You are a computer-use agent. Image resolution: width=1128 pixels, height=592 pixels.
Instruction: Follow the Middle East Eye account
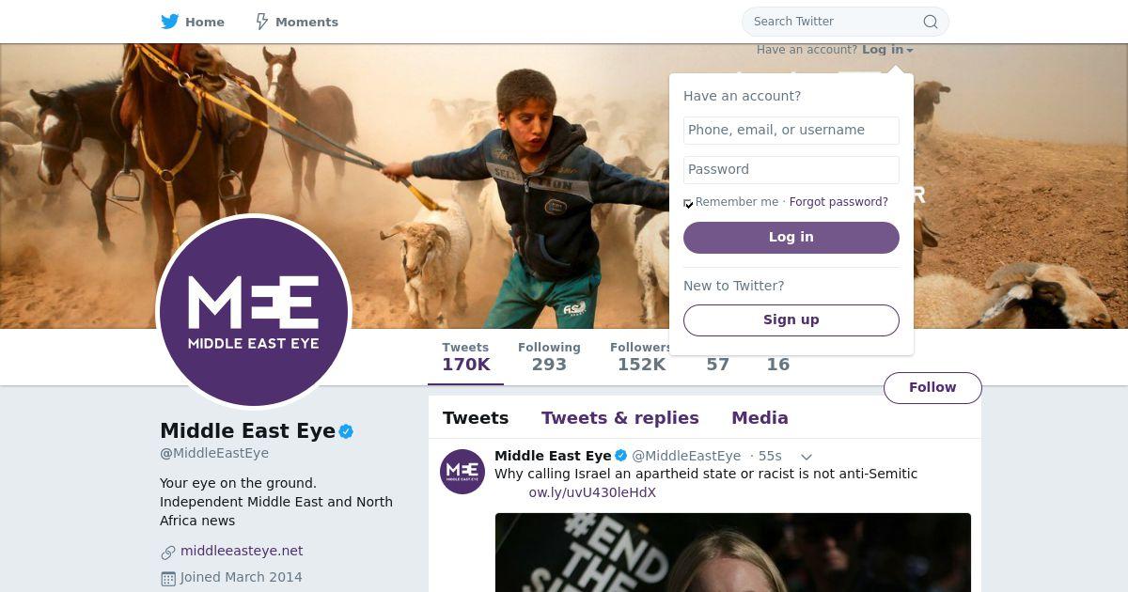pyautogui.click(x=932, y=387)
